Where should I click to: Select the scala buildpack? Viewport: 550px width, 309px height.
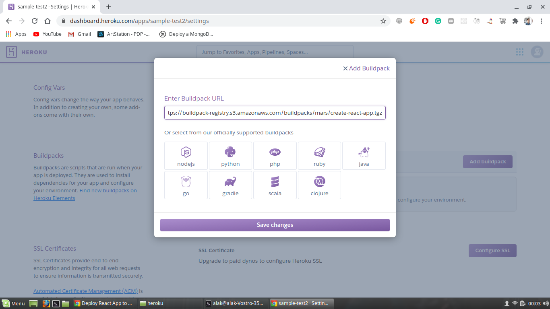coord(275,185)
